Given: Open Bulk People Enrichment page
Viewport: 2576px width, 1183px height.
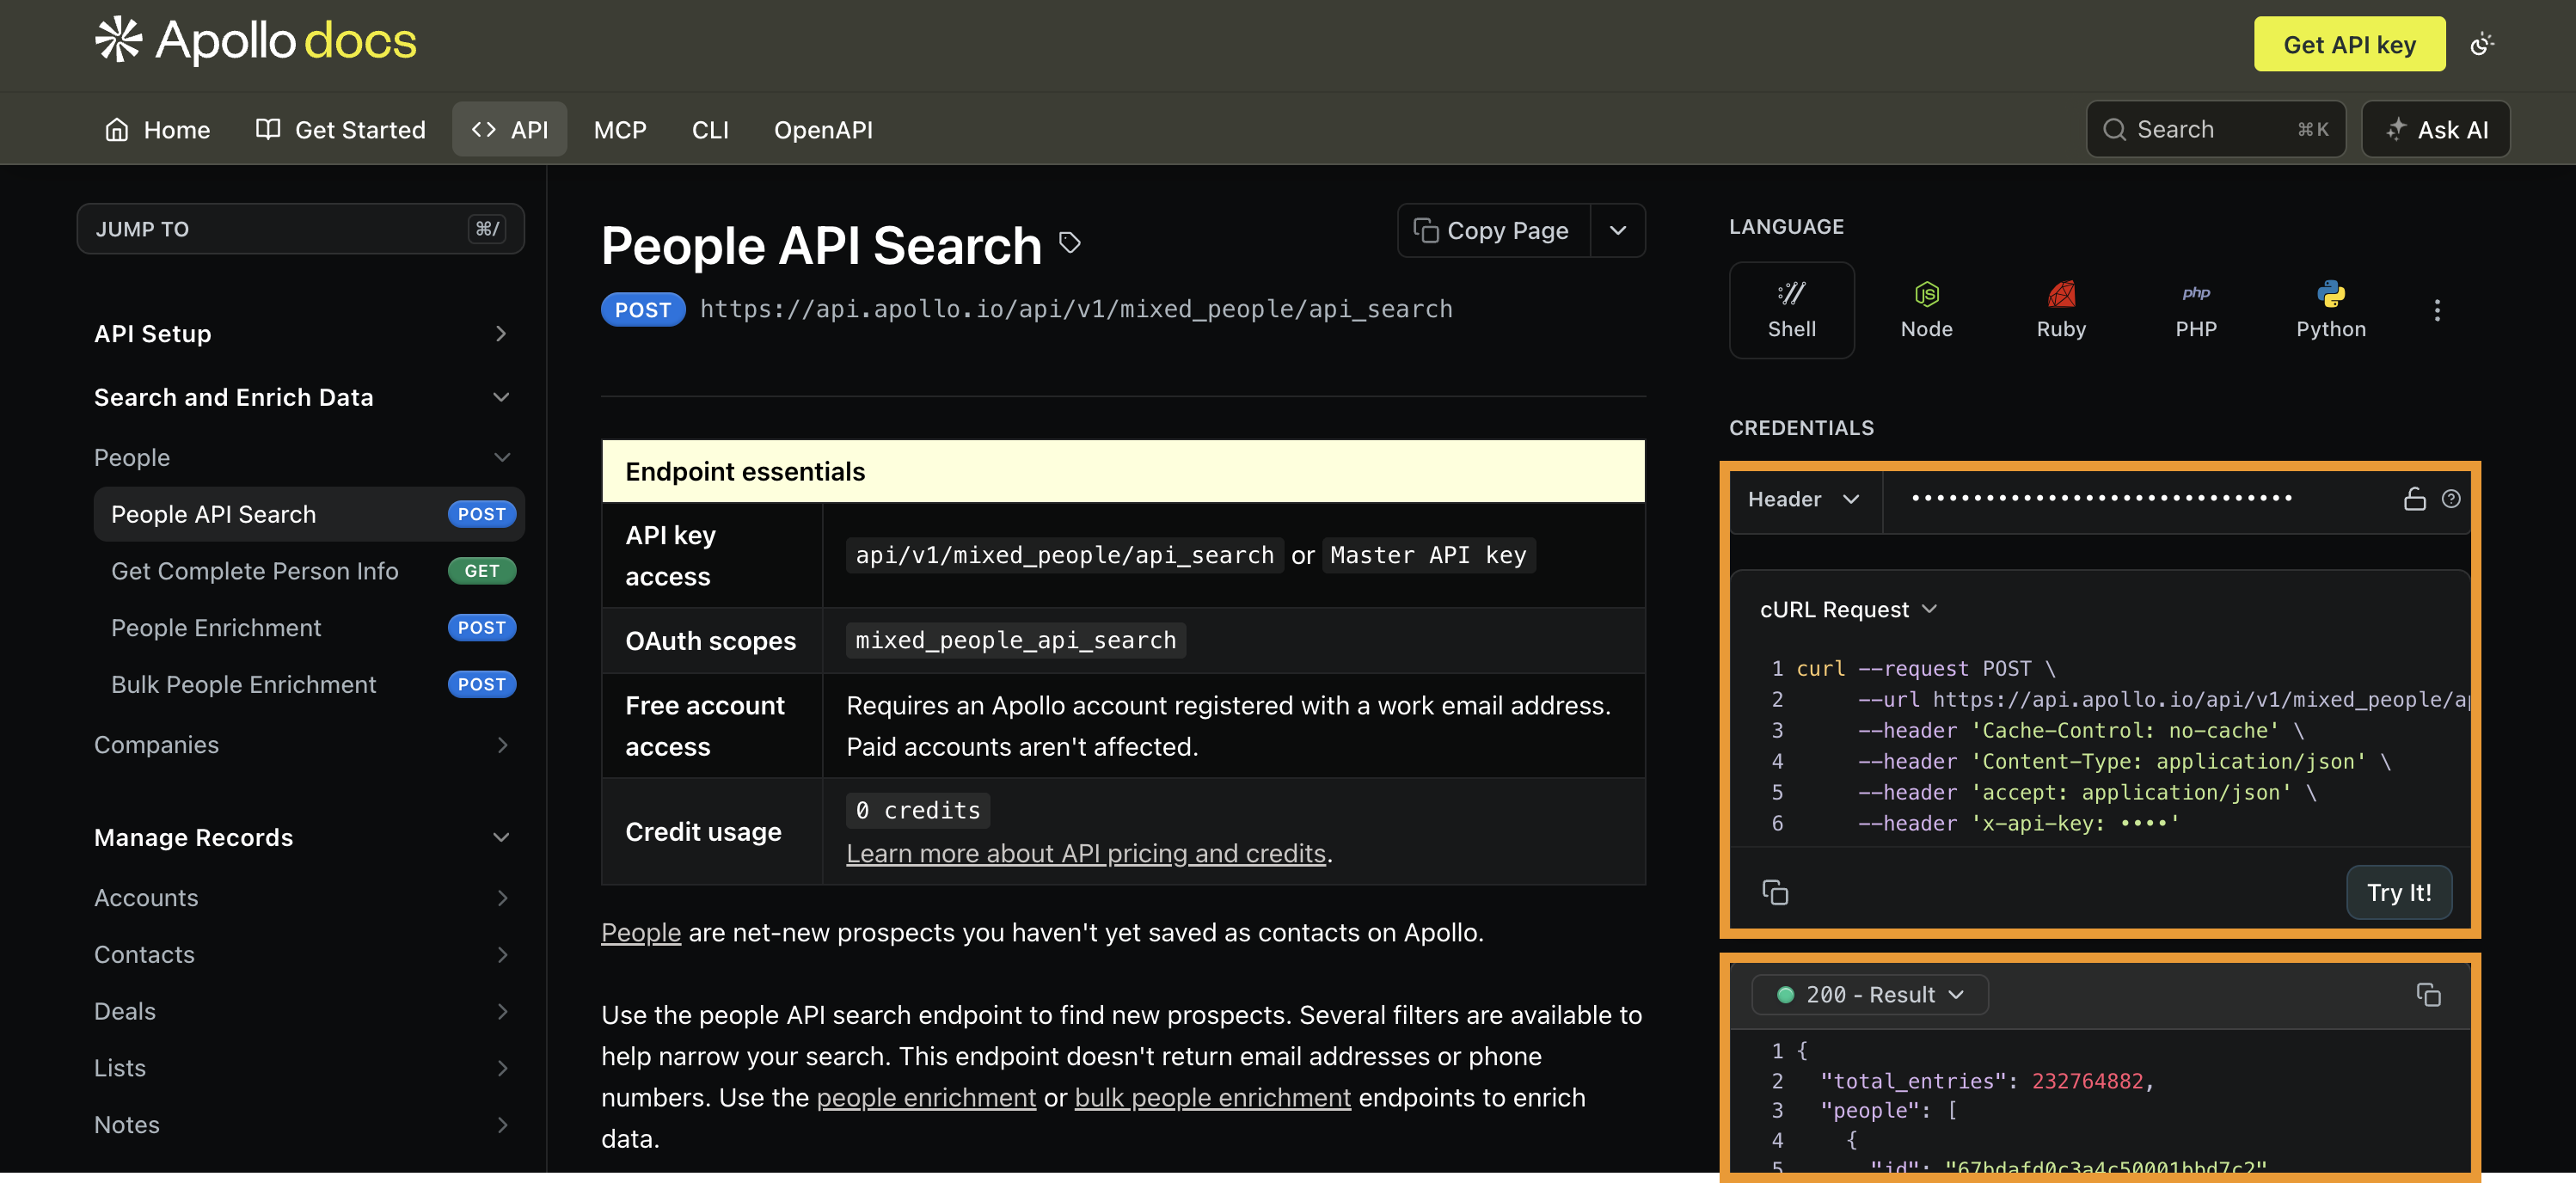Looking at the screenshot, I should pyautogui.click(x=309, y=684).
